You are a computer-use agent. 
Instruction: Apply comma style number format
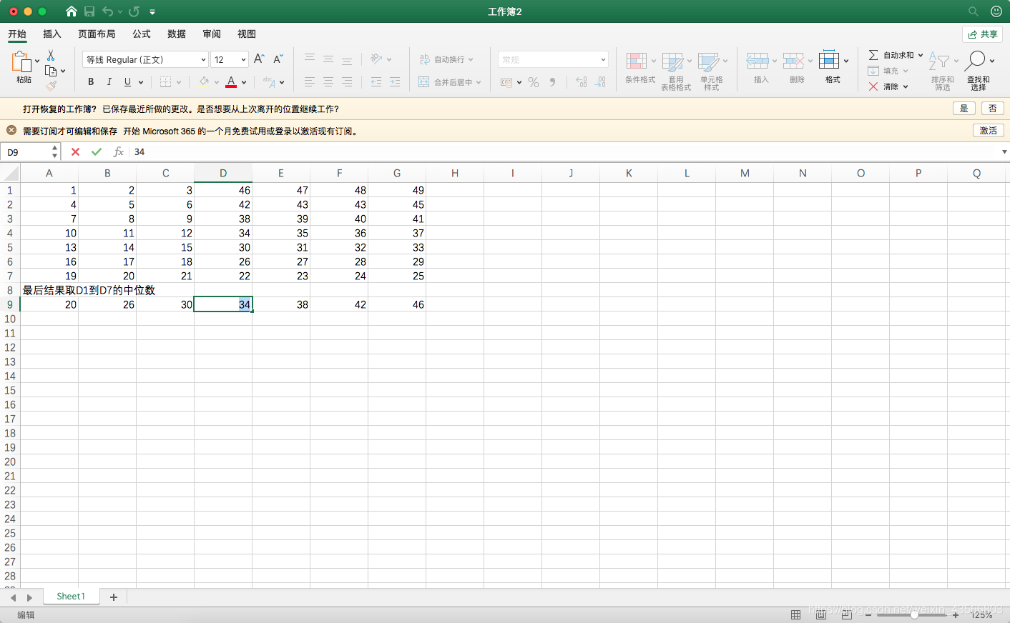(x=552, y=82)
